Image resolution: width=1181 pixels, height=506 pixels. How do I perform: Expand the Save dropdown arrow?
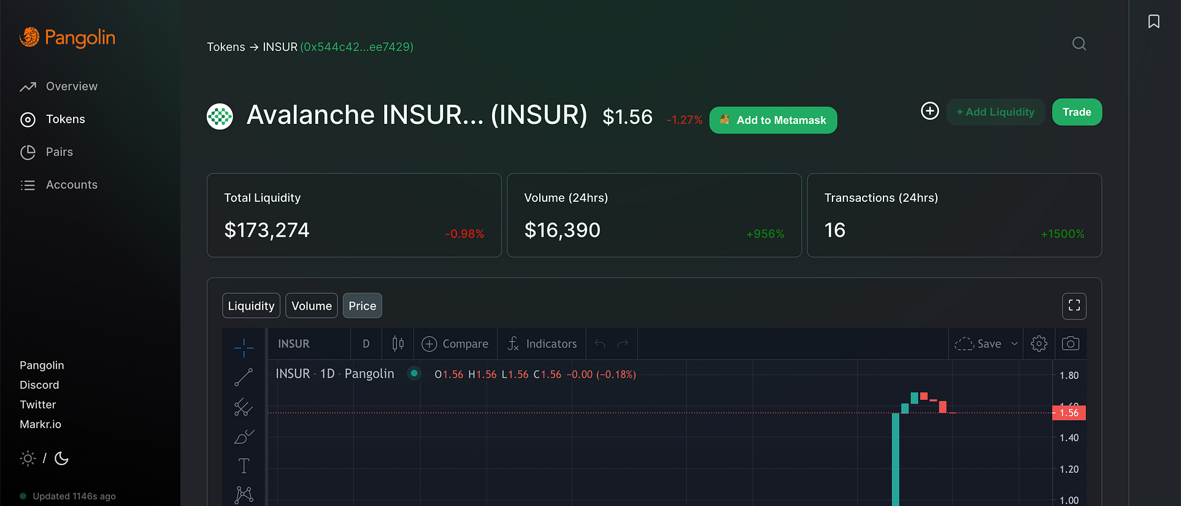pos(1014,344)
